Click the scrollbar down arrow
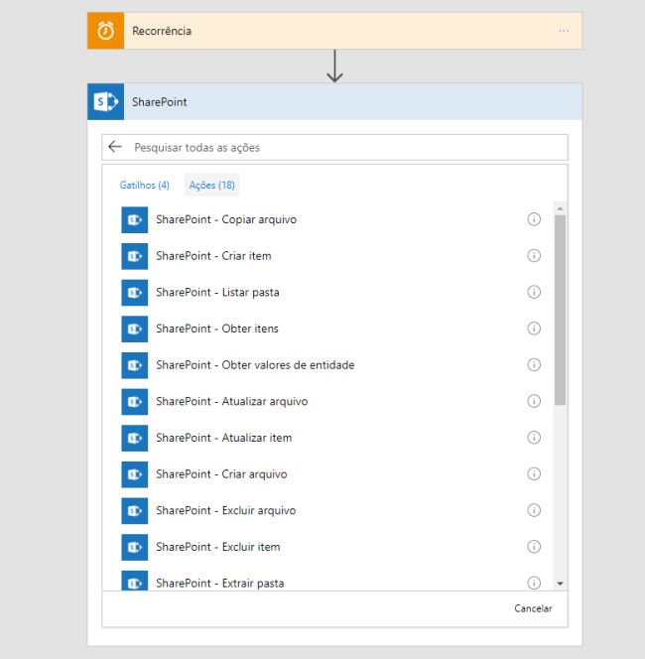Viewport: 645px width, 659px height. (x=560, y=584)
